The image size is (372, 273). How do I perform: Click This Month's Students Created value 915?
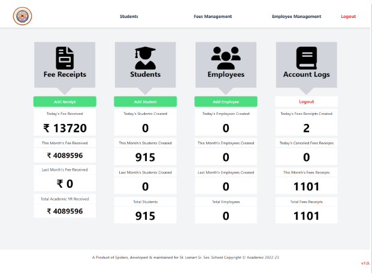pyautogui.click(x=145, y=157)
